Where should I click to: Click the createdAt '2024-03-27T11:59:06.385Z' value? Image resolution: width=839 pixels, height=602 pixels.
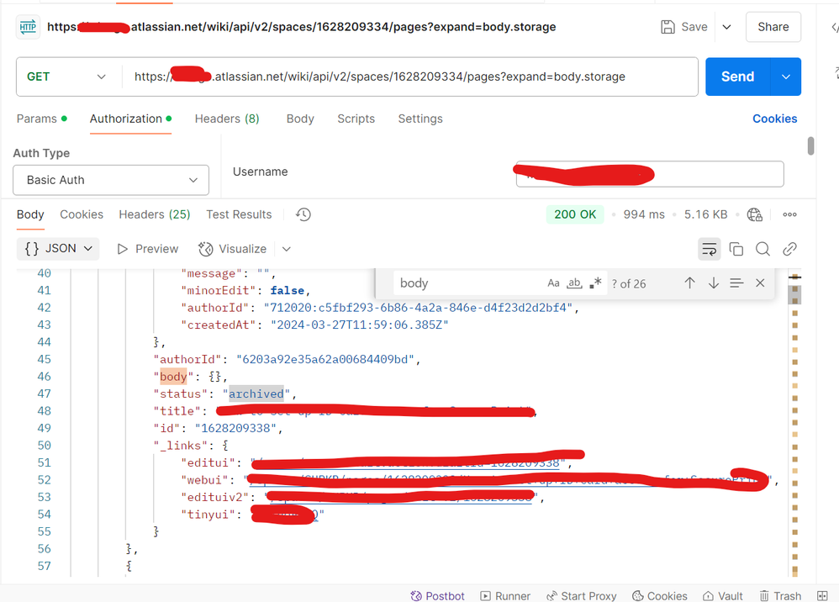[360, 325]
